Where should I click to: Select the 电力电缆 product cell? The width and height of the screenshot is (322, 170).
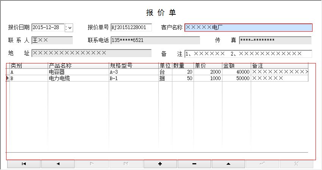(78, 78)
